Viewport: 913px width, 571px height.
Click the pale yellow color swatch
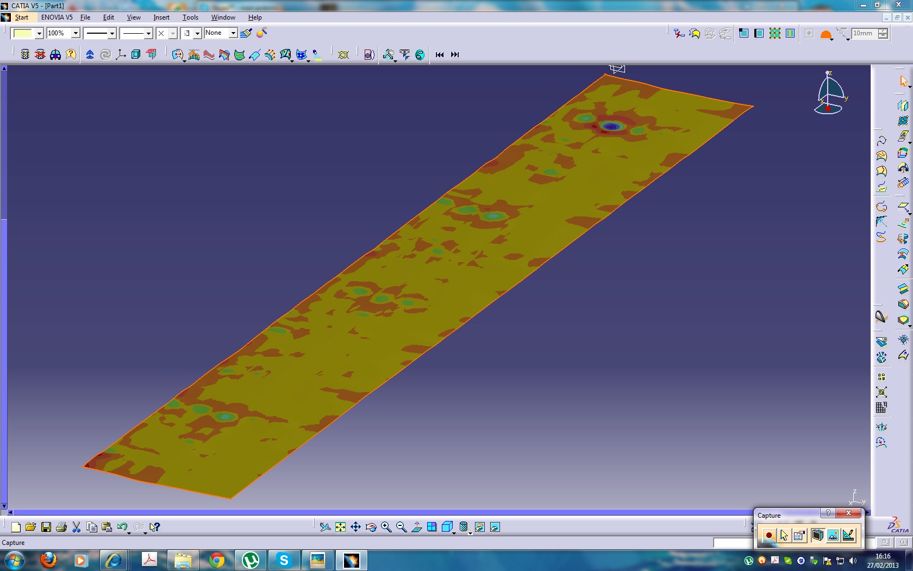[22, 33]
